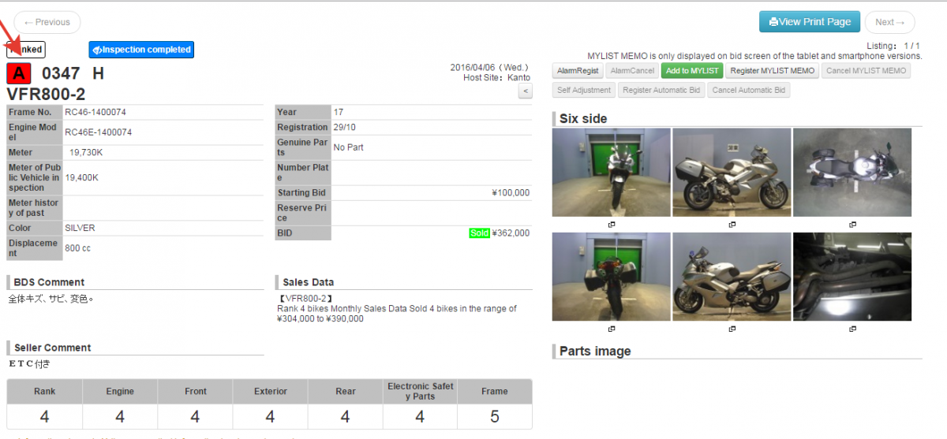
Task: Click the No Part genuine parts value
Action: (x=348, y=147)
